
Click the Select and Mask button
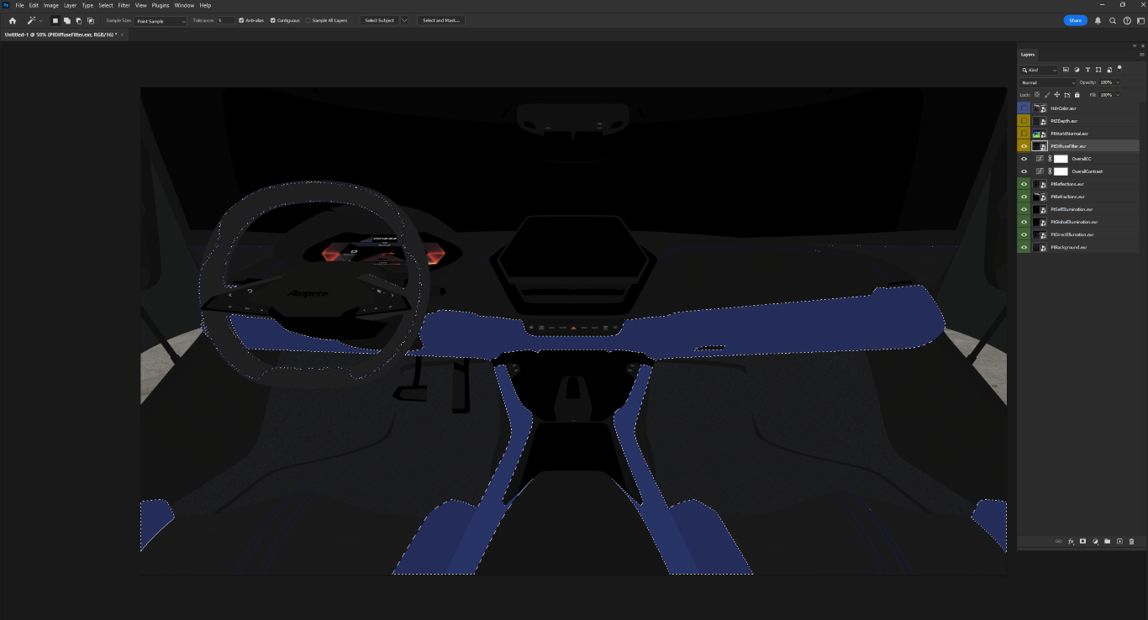(x=440, y=20)
